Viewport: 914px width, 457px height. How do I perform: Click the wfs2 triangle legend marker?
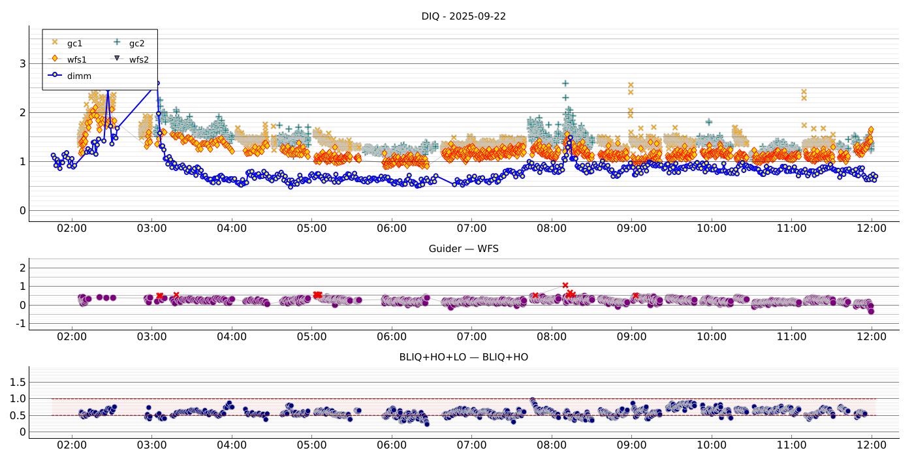coord(117,59)
